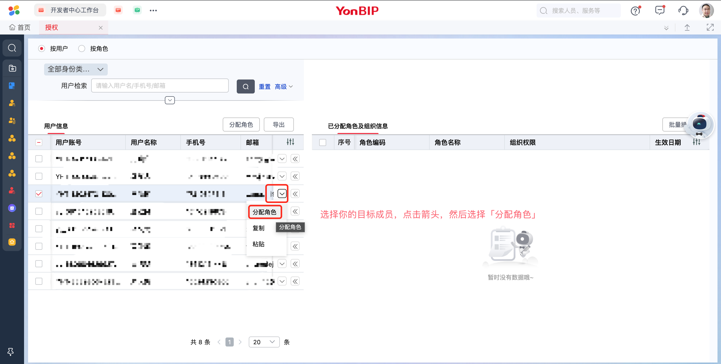Open the help question mark icon

[x=635, y=11]
